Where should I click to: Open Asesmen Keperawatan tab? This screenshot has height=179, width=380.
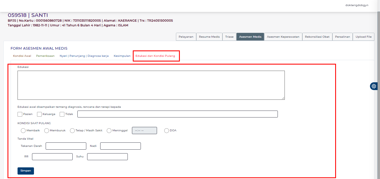tap(283, 37)
